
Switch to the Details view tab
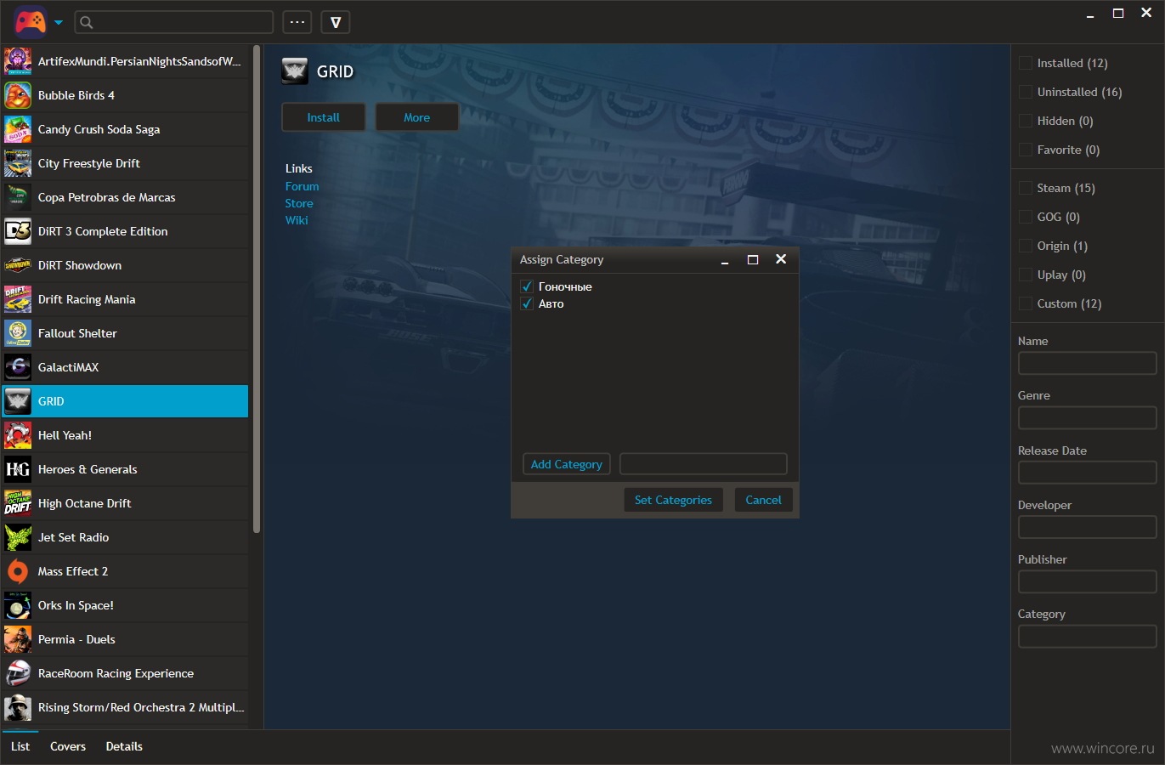coord(124,746)
